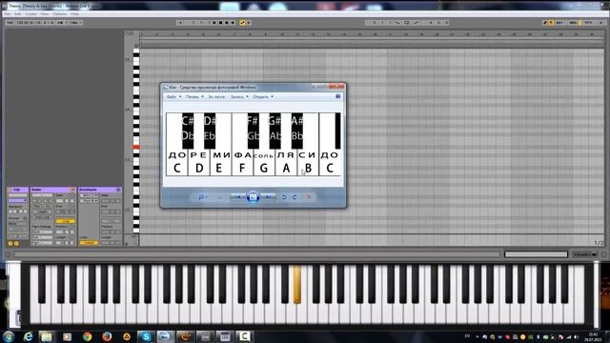Open Internet Explorer from the taskbar
Viewport: 610px width, 343px height.
tap(28, 336)
